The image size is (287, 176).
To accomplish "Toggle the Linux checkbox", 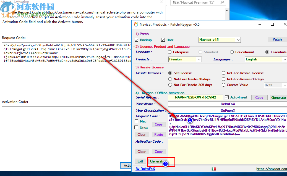I will tap(136, 127).
